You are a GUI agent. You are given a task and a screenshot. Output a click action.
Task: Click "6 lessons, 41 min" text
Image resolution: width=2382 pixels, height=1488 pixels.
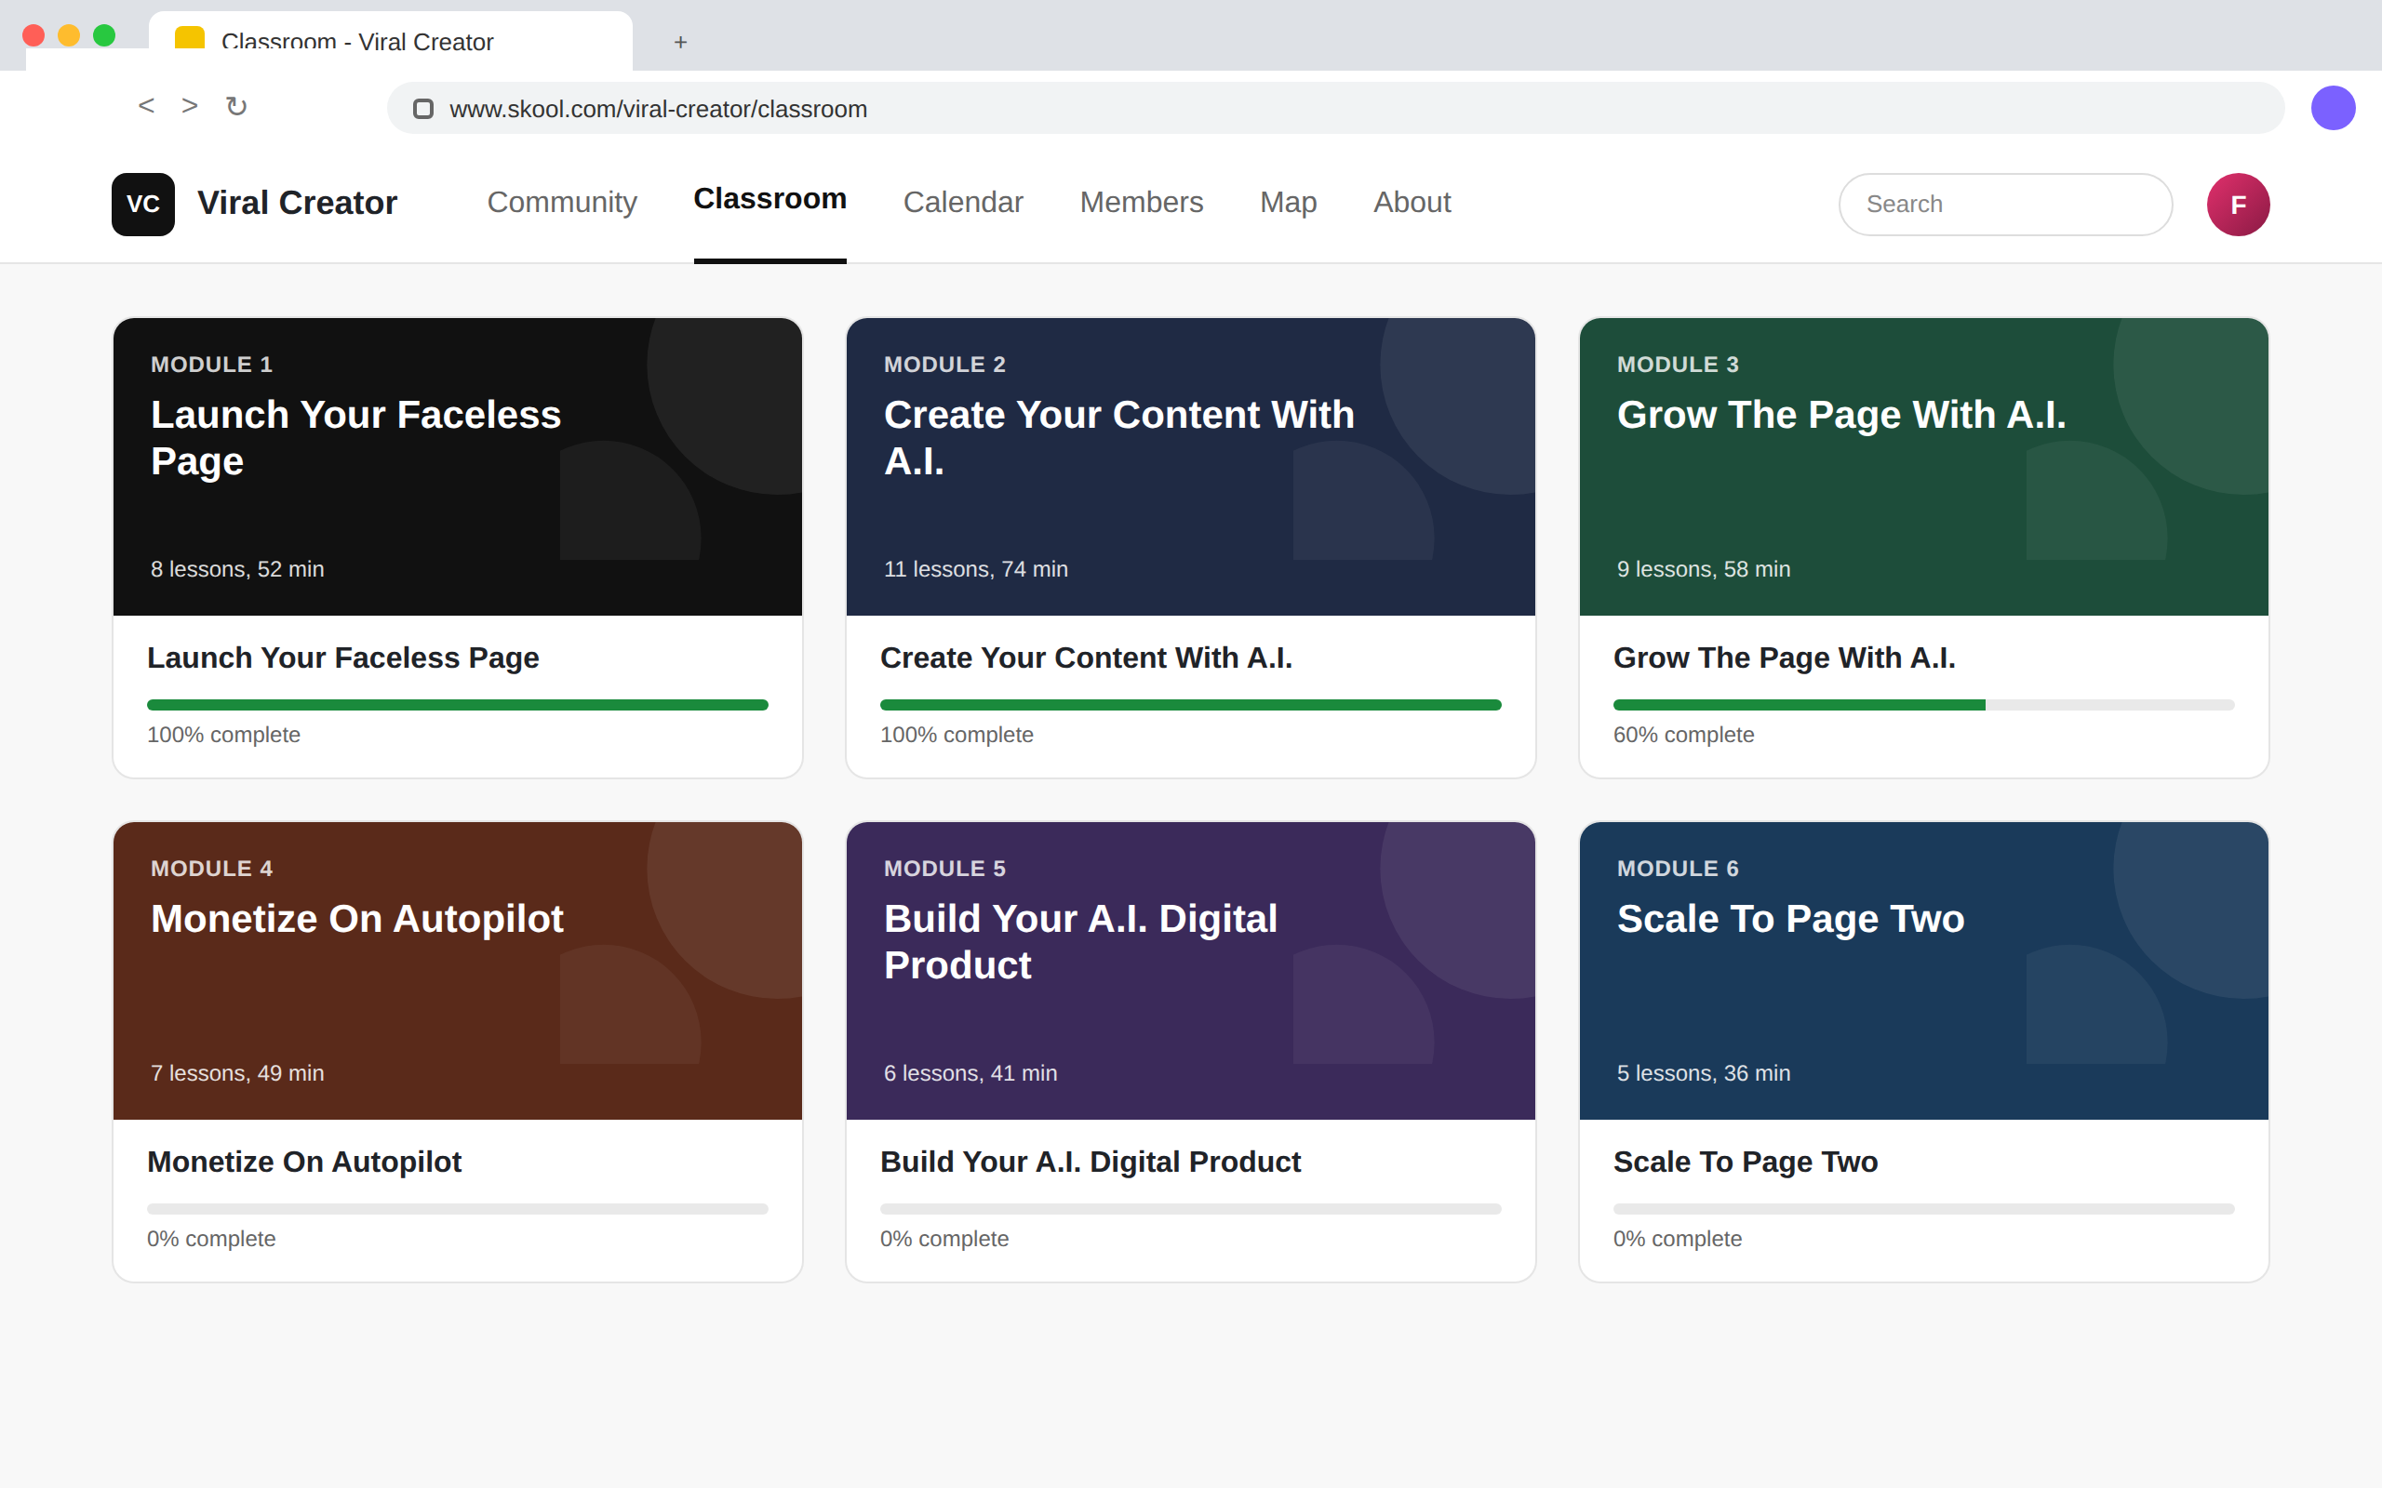coord(970,1072)
